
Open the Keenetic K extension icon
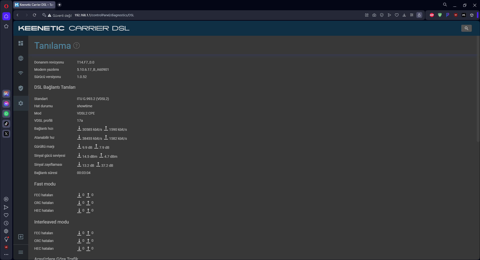point(464,15)
